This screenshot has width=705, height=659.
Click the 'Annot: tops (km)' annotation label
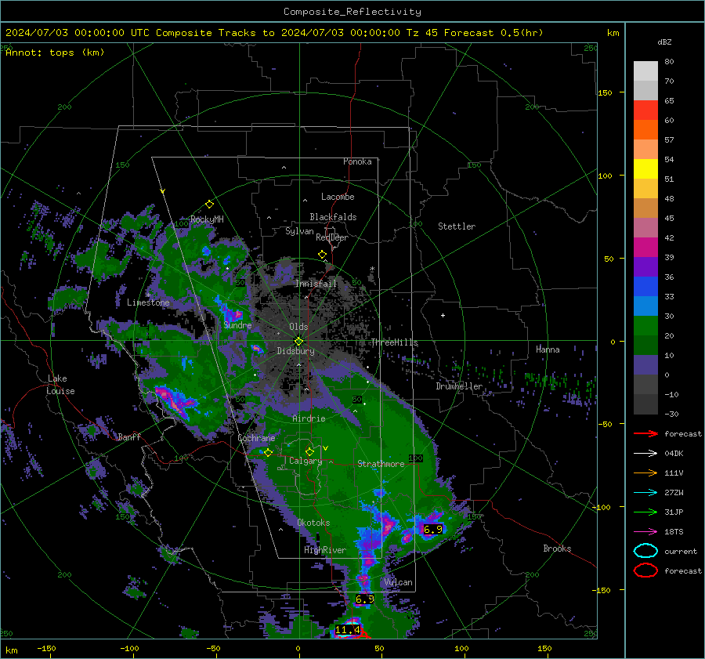click(55, 53)
